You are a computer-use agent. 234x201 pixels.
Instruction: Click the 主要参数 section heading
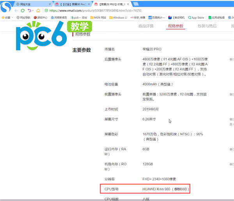82,50
